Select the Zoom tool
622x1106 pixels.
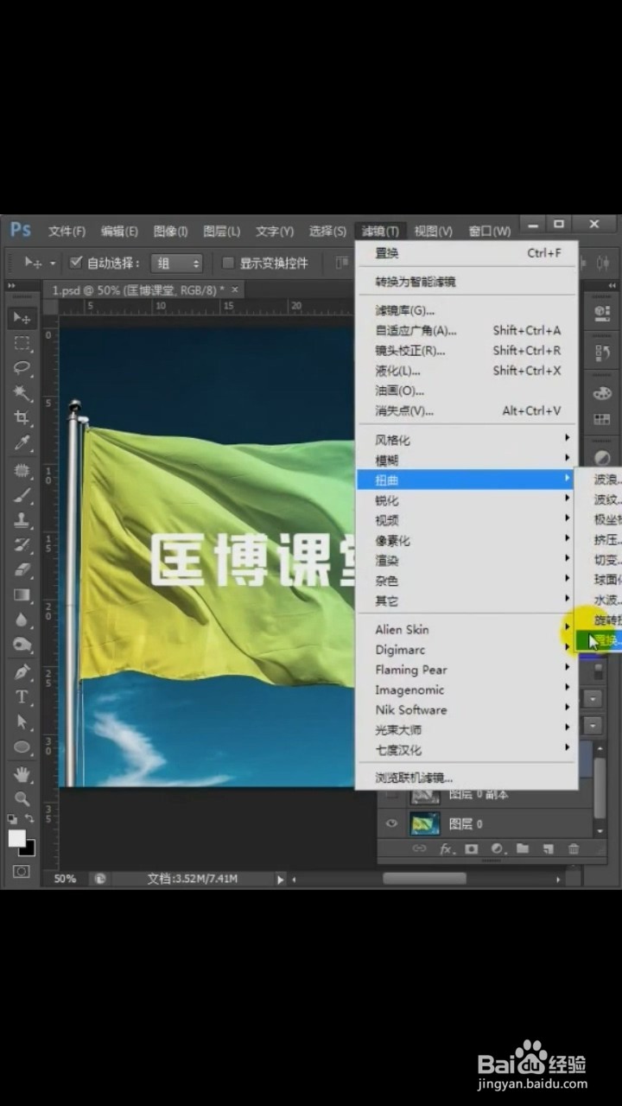coord(22,798)
